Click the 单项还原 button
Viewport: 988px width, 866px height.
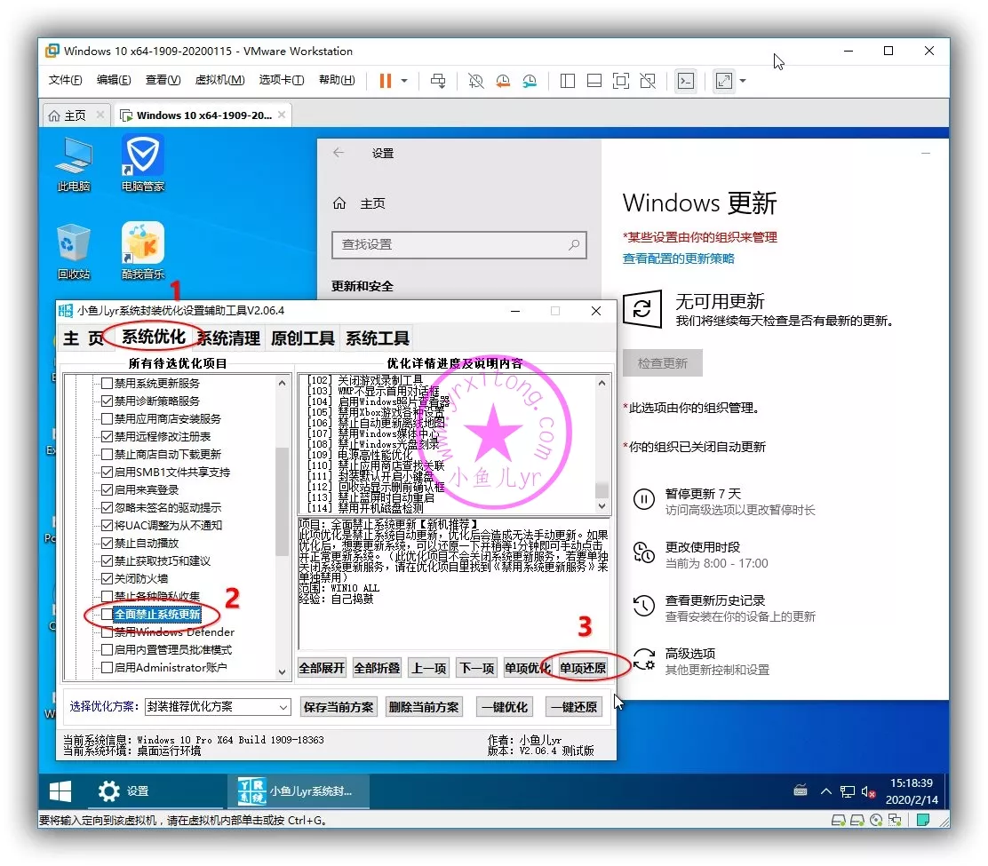[583, 668]
